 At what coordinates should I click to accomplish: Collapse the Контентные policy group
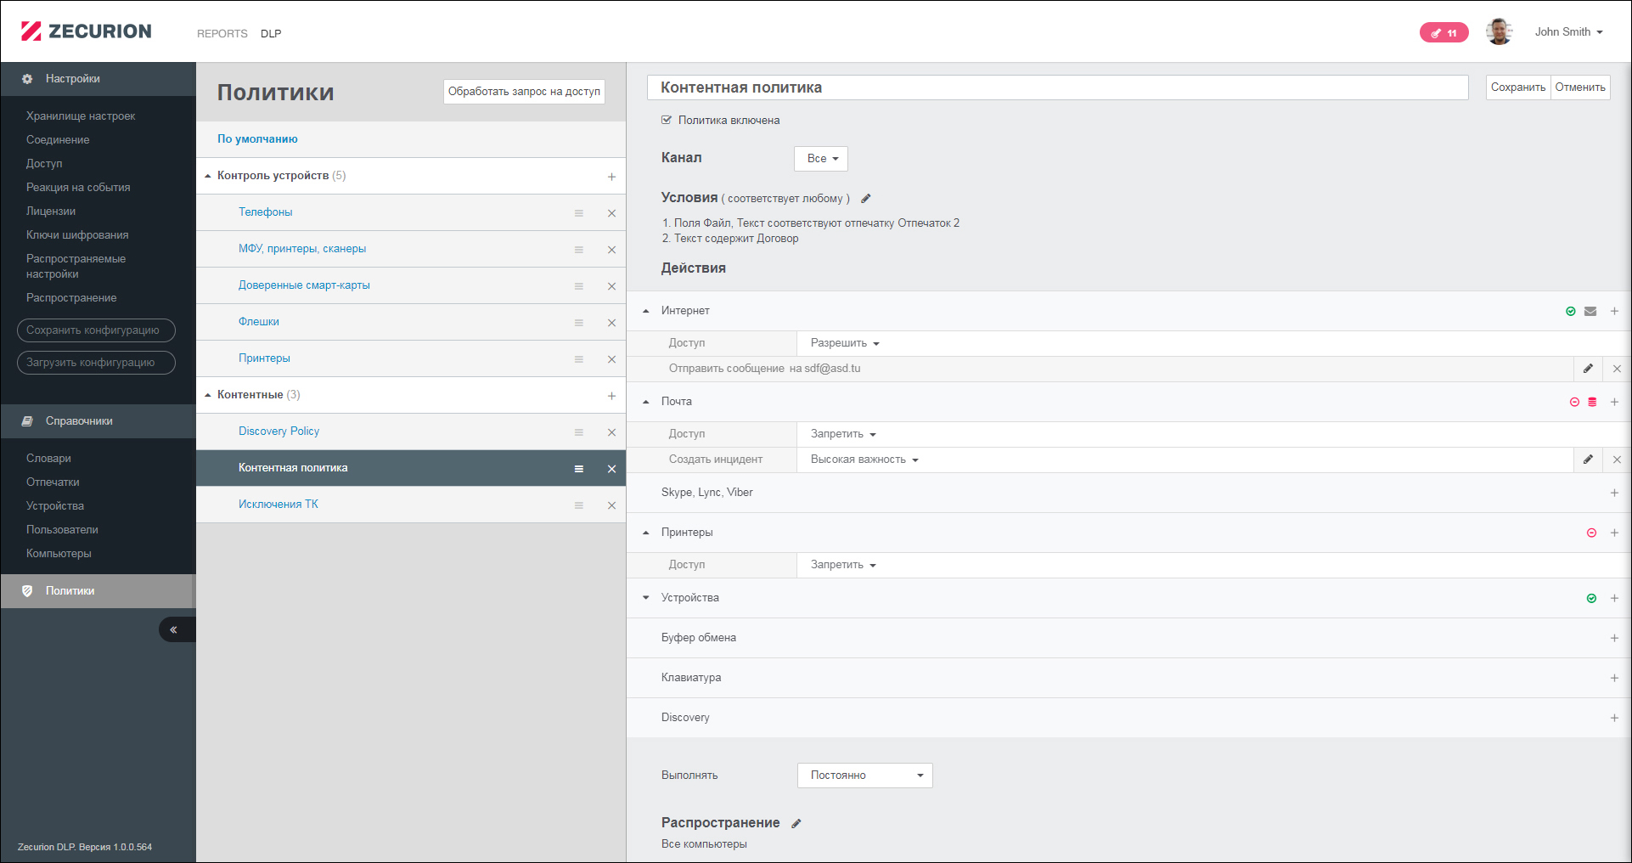coord(208,395)
